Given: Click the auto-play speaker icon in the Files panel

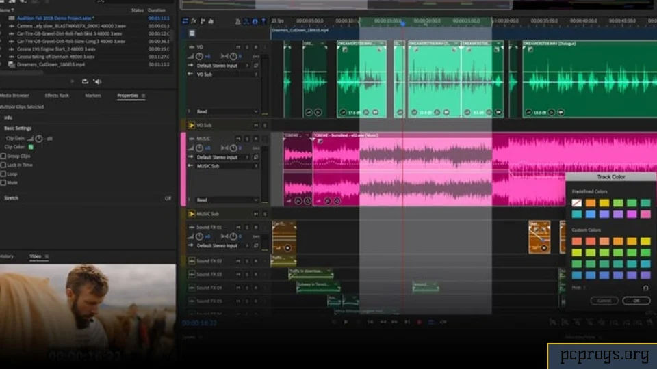Looking at the screenshot, I should tap(98, 81).
